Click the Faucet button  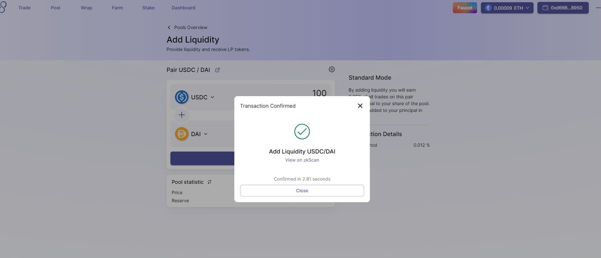(x=465, y=8)
